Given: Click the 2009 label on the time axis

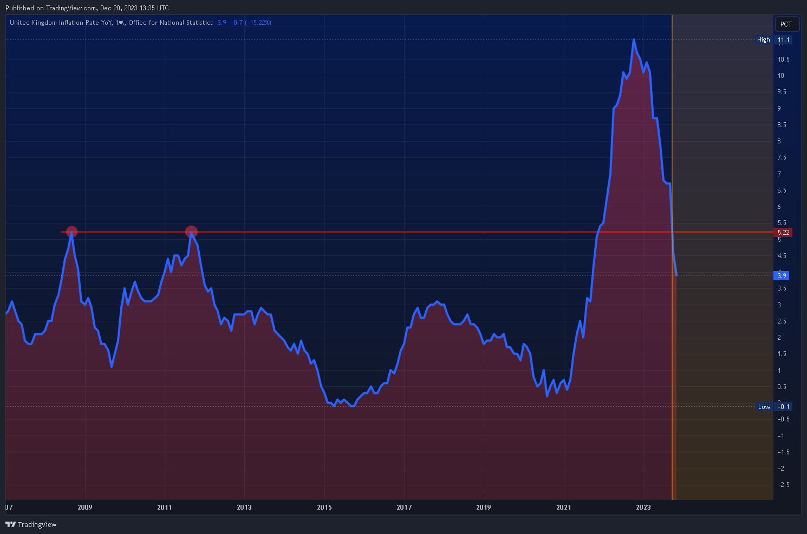Looking at the screenshot, I should pos(85,507).
